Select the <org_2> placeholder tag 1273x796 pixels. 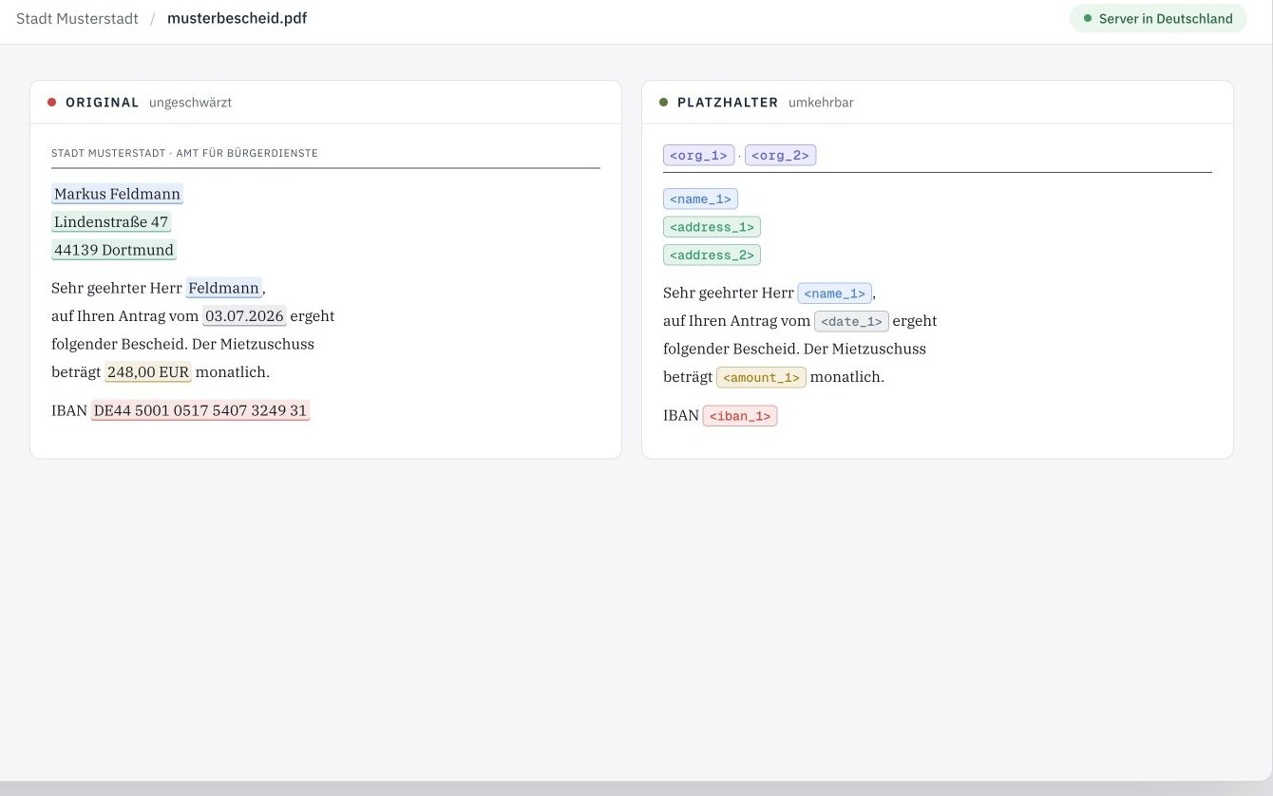pyautogui.click(x=780, y=155)
